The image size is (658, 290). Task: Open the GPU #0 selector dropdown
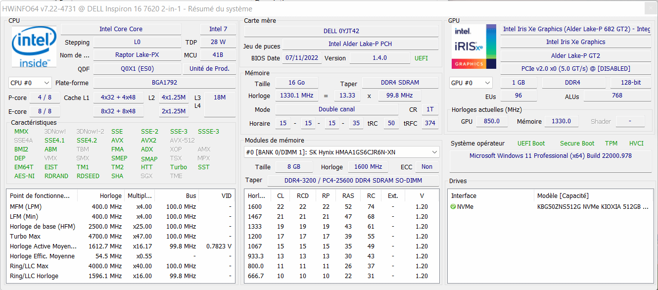pyautogui.click(x=471, y=83)
